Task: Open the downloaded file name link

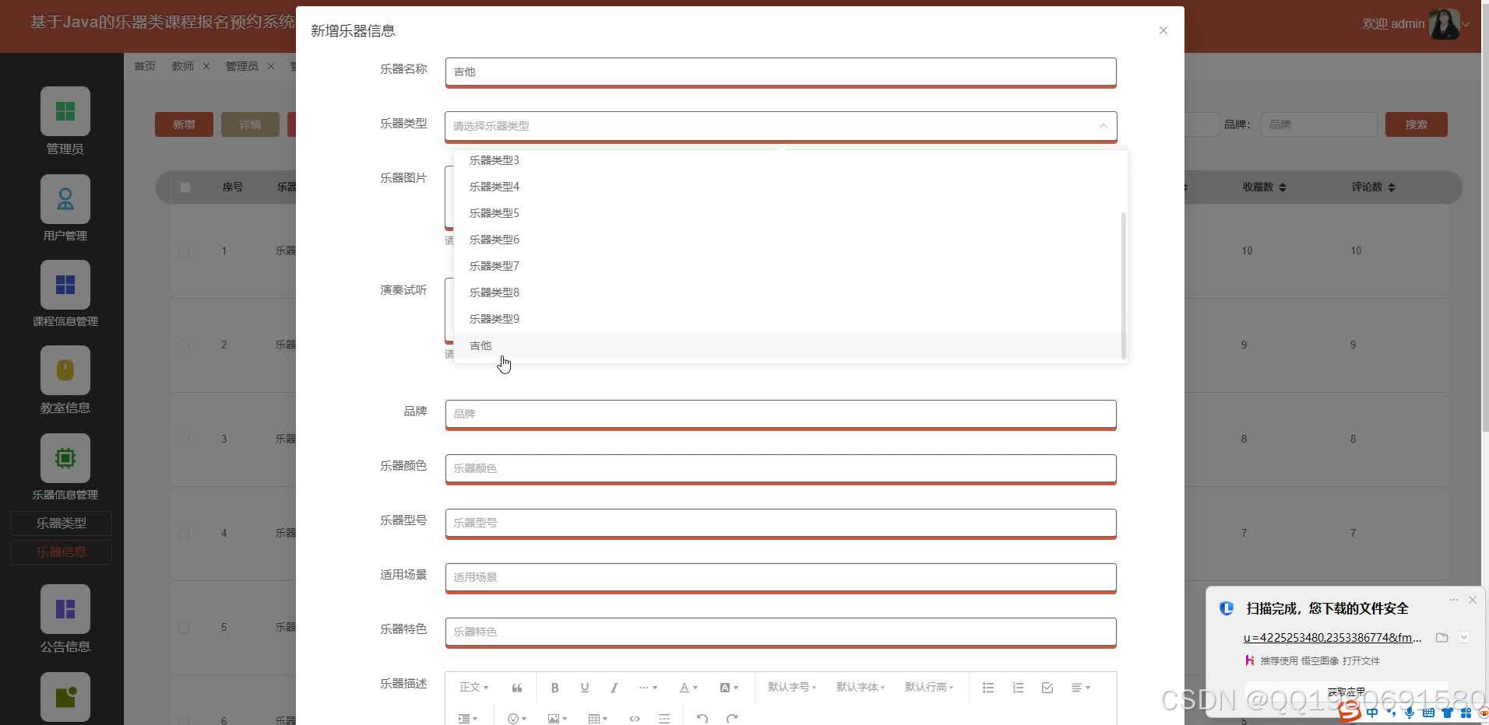Action: (x=1332, y=638)
